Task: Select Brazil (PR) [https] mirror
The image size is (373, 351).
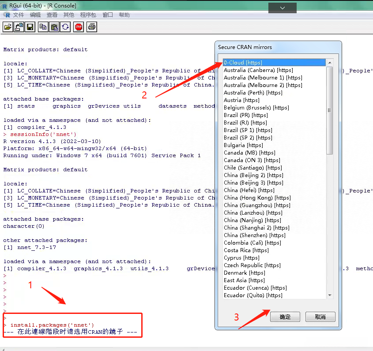Action: pyautogui.click(x=274, y=115)
